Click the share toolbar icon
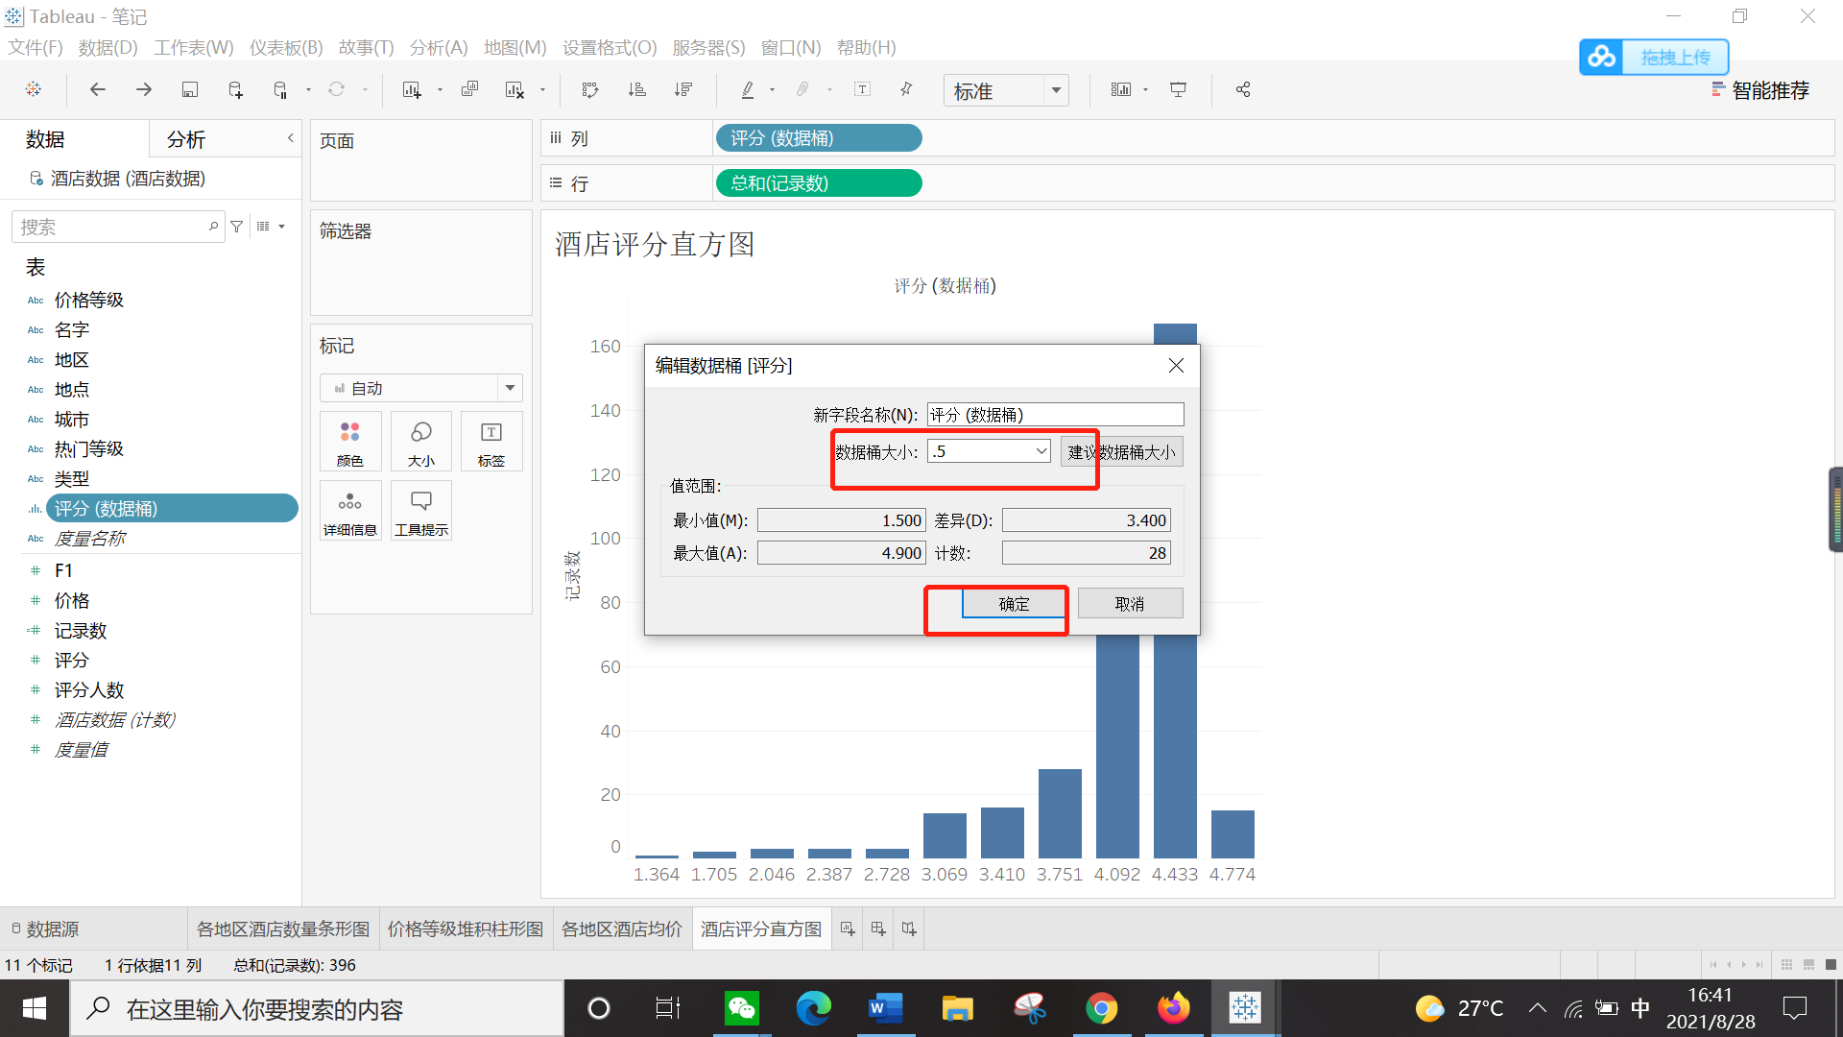 1242,89
